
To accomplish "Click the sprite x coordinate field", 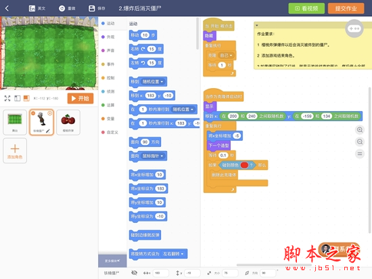I will tap(160, 273).
